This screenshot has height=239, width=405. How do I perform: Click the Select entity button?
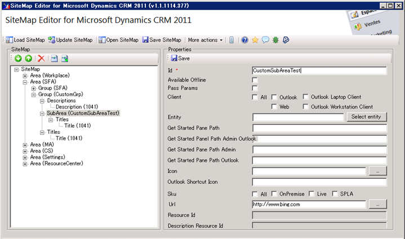(366, 117)
